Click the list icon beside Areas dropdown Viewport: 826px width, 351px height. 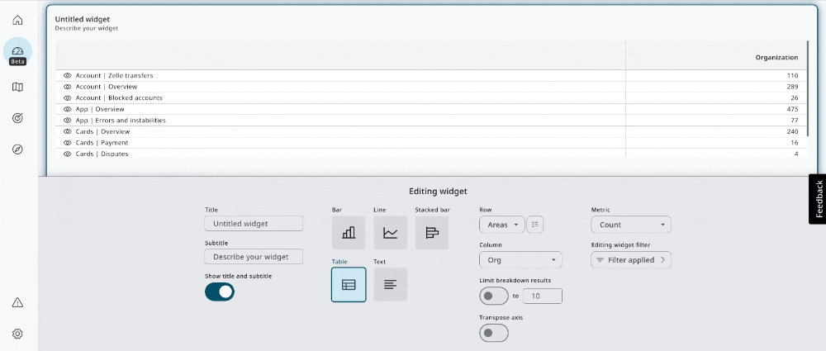click(x=534, y=224)
